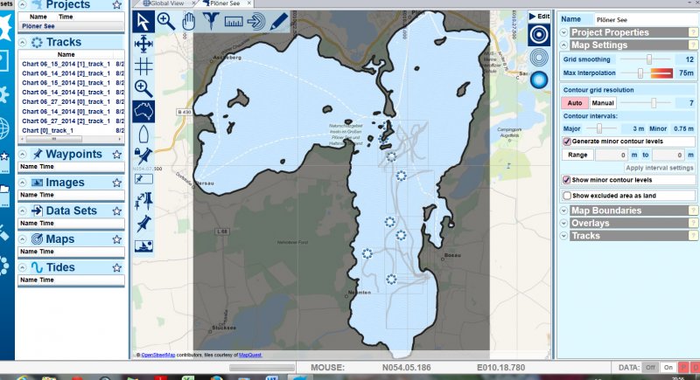700x380 pixels.
Task: Disable Show minor contour levels checkbox
Action: click(566, 180)
